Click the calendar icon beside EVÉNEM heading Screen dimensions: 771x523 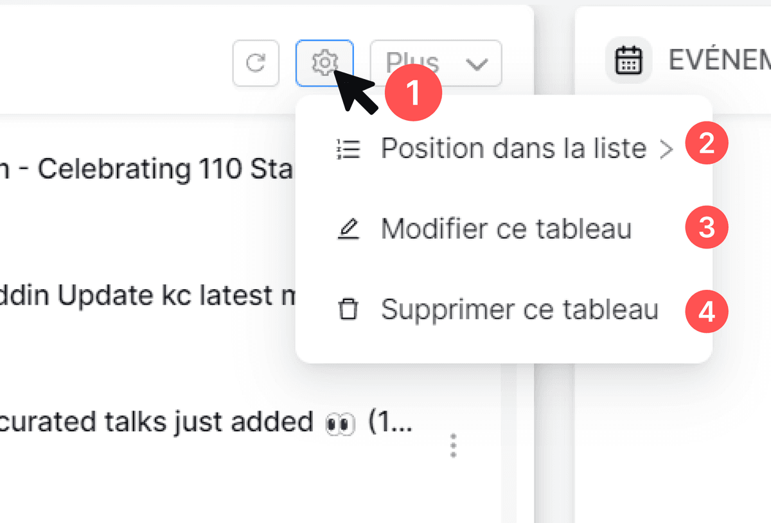628,60
